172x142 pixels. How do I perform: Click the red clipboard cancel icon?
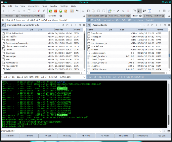128,11
